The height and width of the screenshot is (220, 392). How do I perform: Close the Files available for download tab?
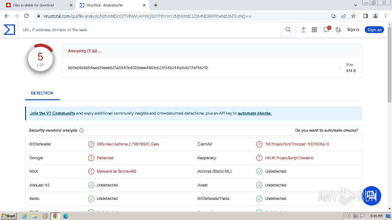pos(71,5)
